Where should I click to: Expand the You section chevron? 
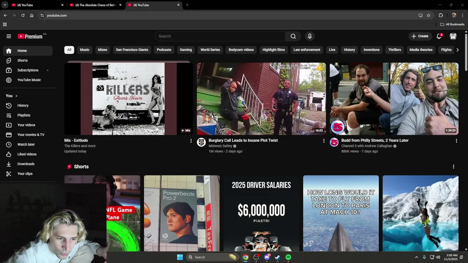pos(16,96)
